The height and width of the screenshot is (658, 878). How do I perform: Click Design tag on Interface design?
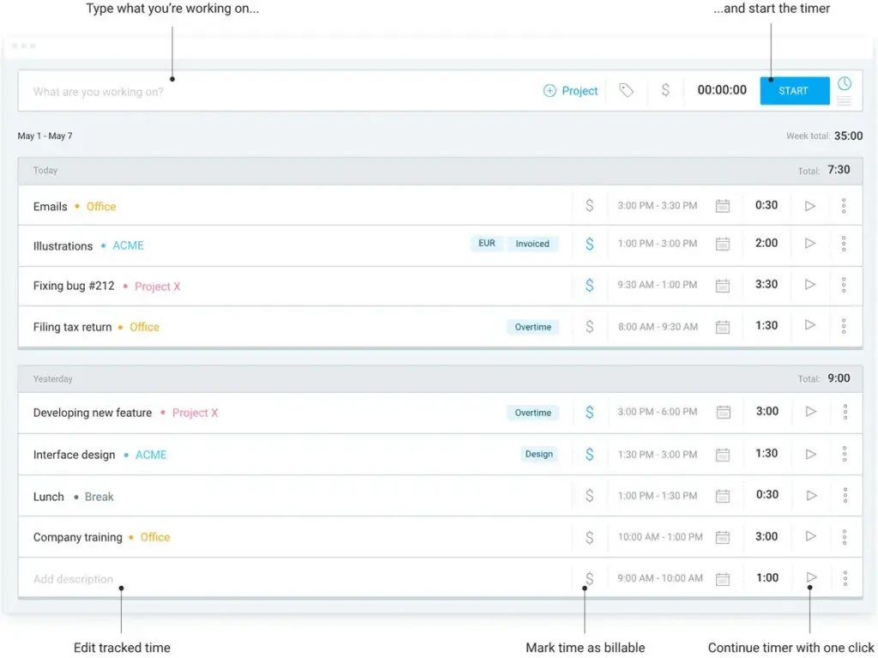coord(539,454)
